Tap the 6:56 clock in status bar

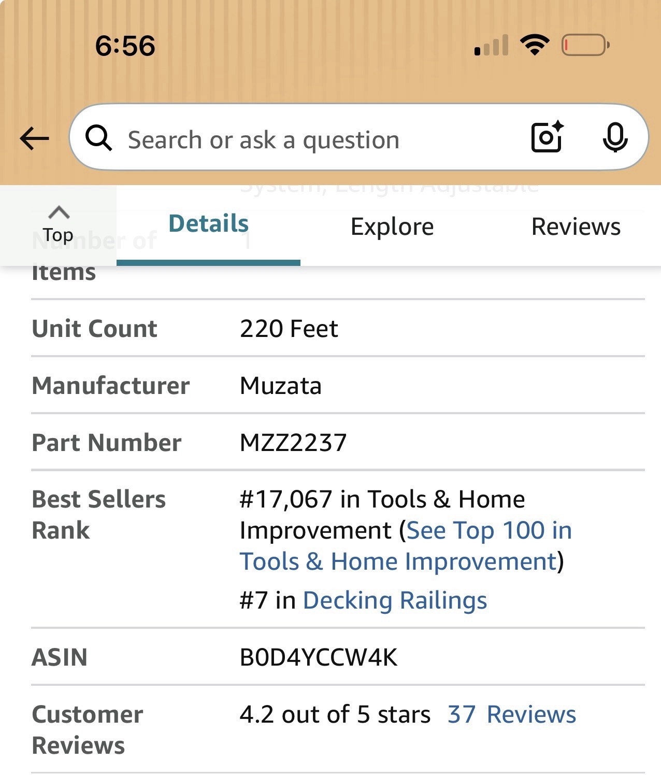125,46
